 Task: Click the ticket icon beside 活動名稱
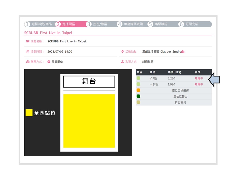coord(28,41)
